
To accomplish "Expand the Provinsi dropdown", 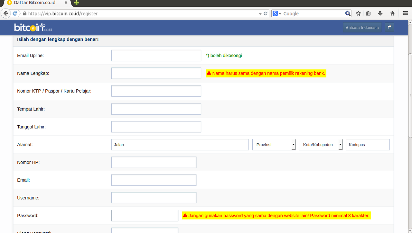I will (x=274, y=145).
